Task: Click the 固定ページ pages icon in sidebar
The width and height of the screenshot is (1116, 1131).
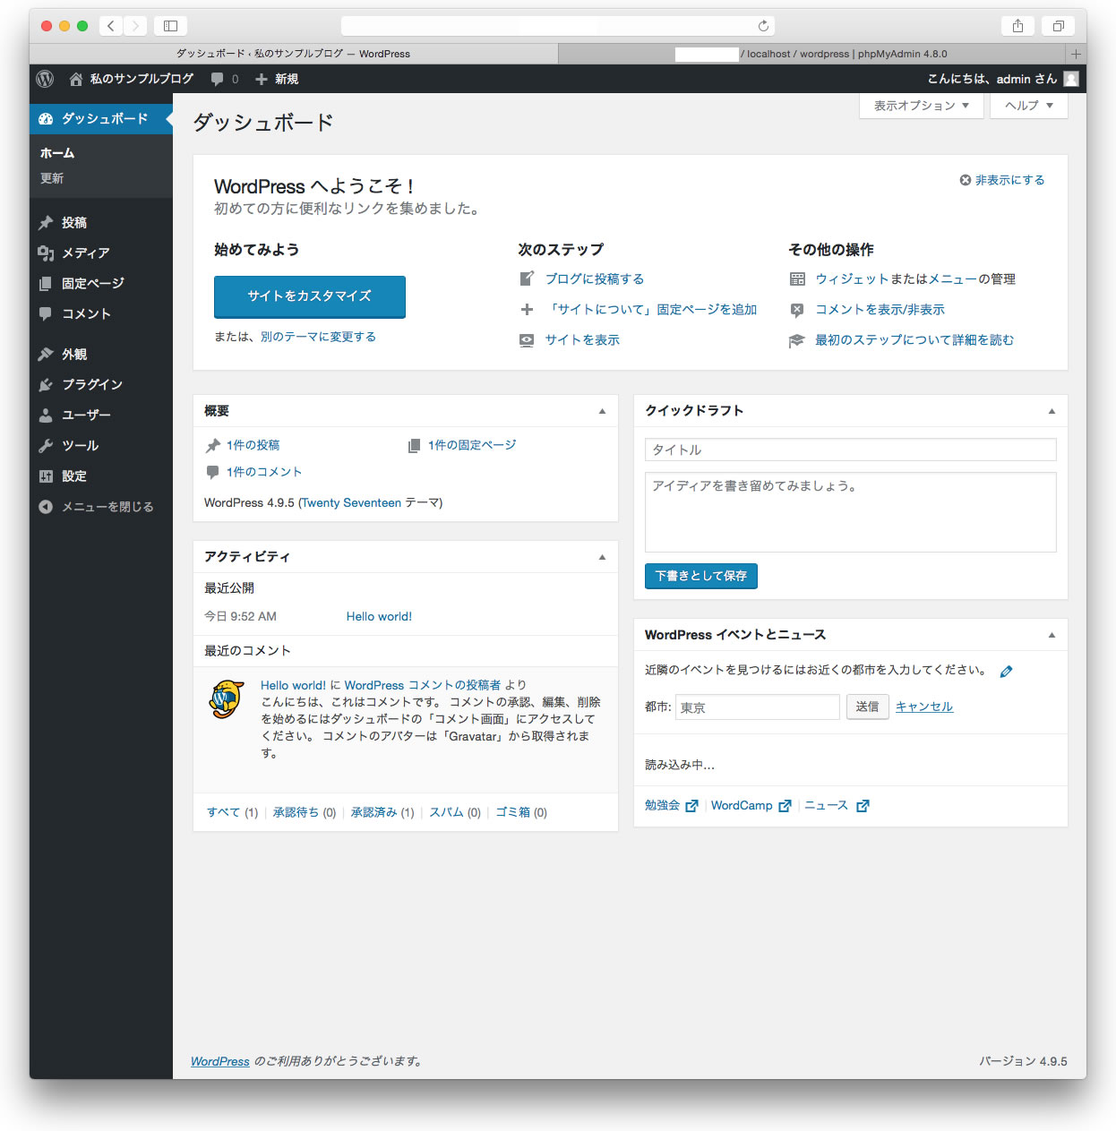Action: 46,283
